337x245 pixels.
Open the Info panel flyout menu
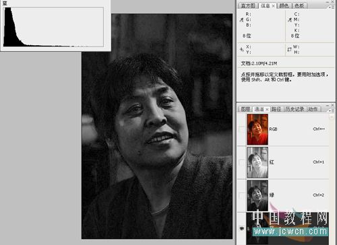[332, 7]
